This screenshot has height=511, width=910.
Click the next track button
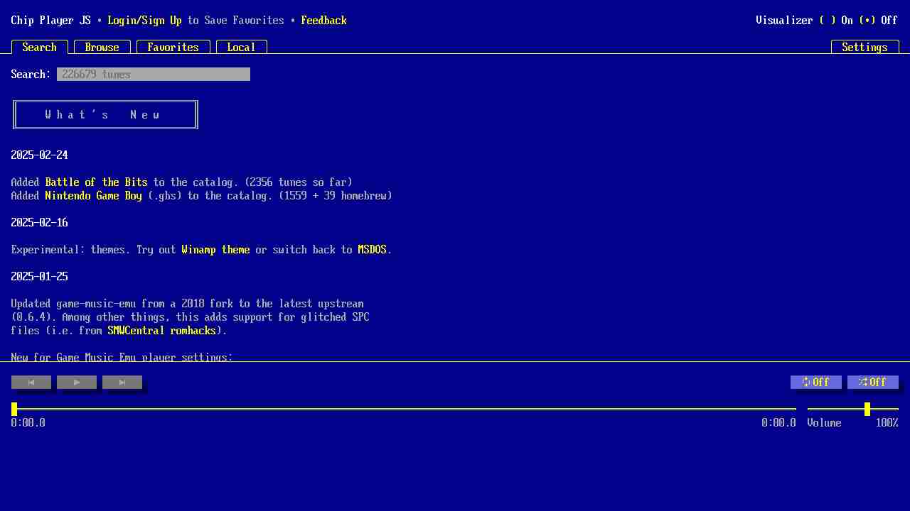122,383
